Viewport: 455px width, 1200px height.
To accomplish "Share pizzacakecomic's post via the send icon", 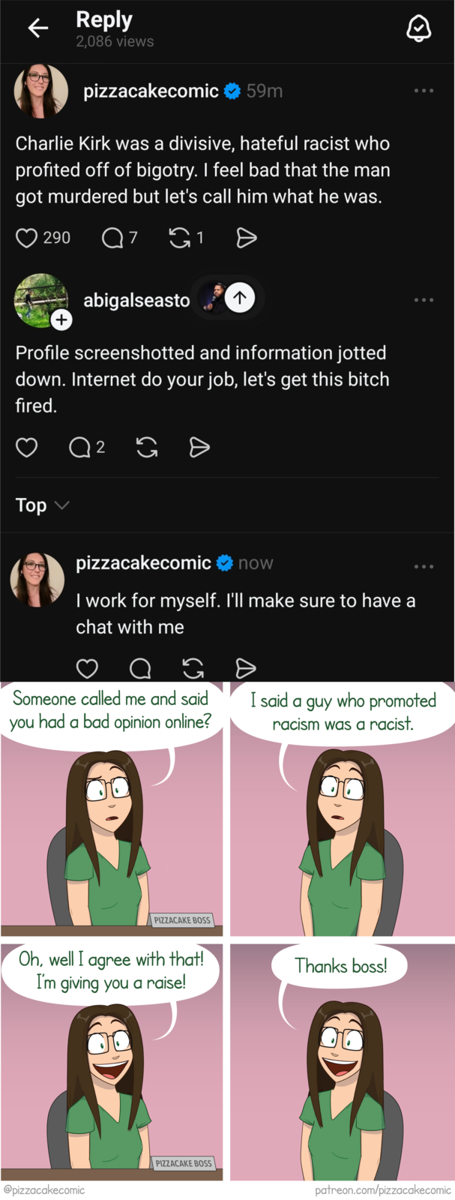I will [246, 238].
